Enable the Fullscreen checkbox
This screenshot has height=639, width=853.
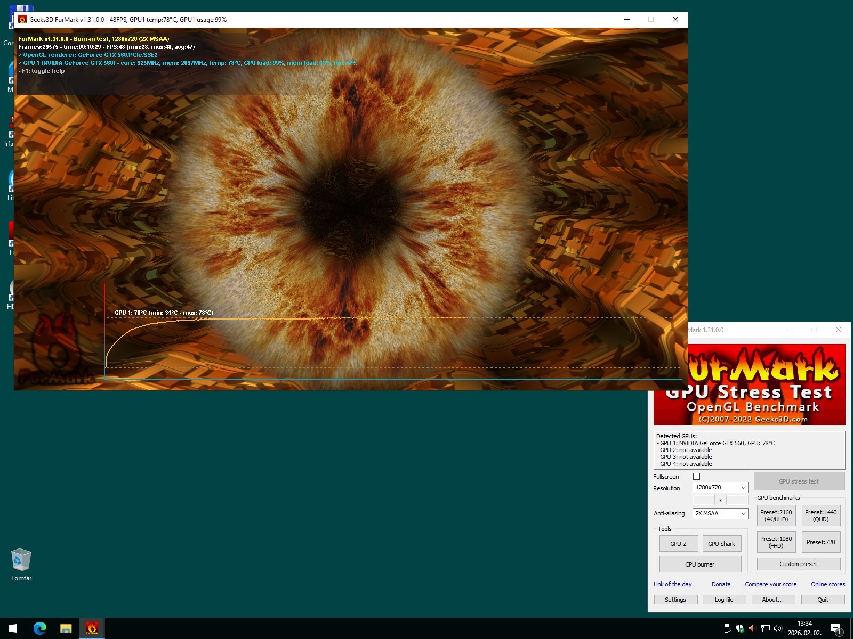696,477
